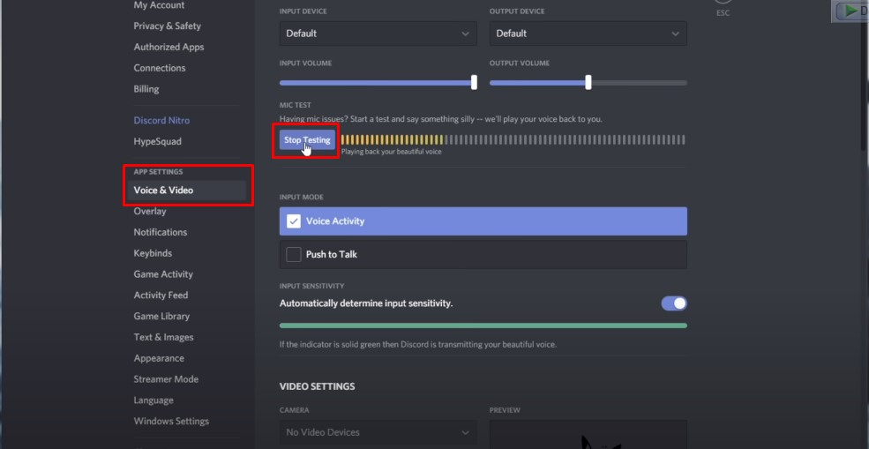This screenshot has width=869, height=449.
Task: Go to Keybinds settings
Action: pos(153,253)
